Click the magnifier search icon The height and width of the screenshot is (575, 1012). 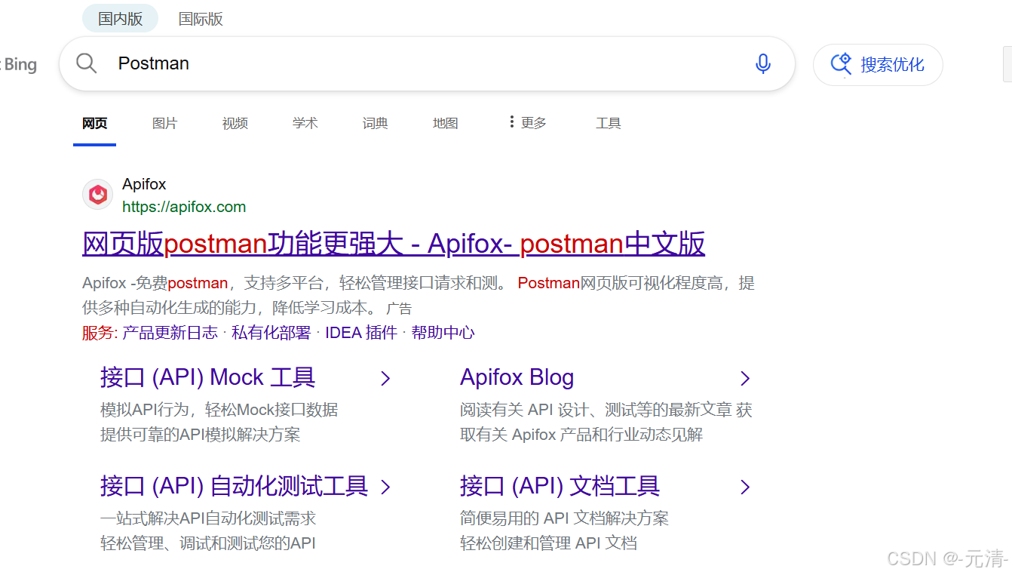[x=87, y=63]
